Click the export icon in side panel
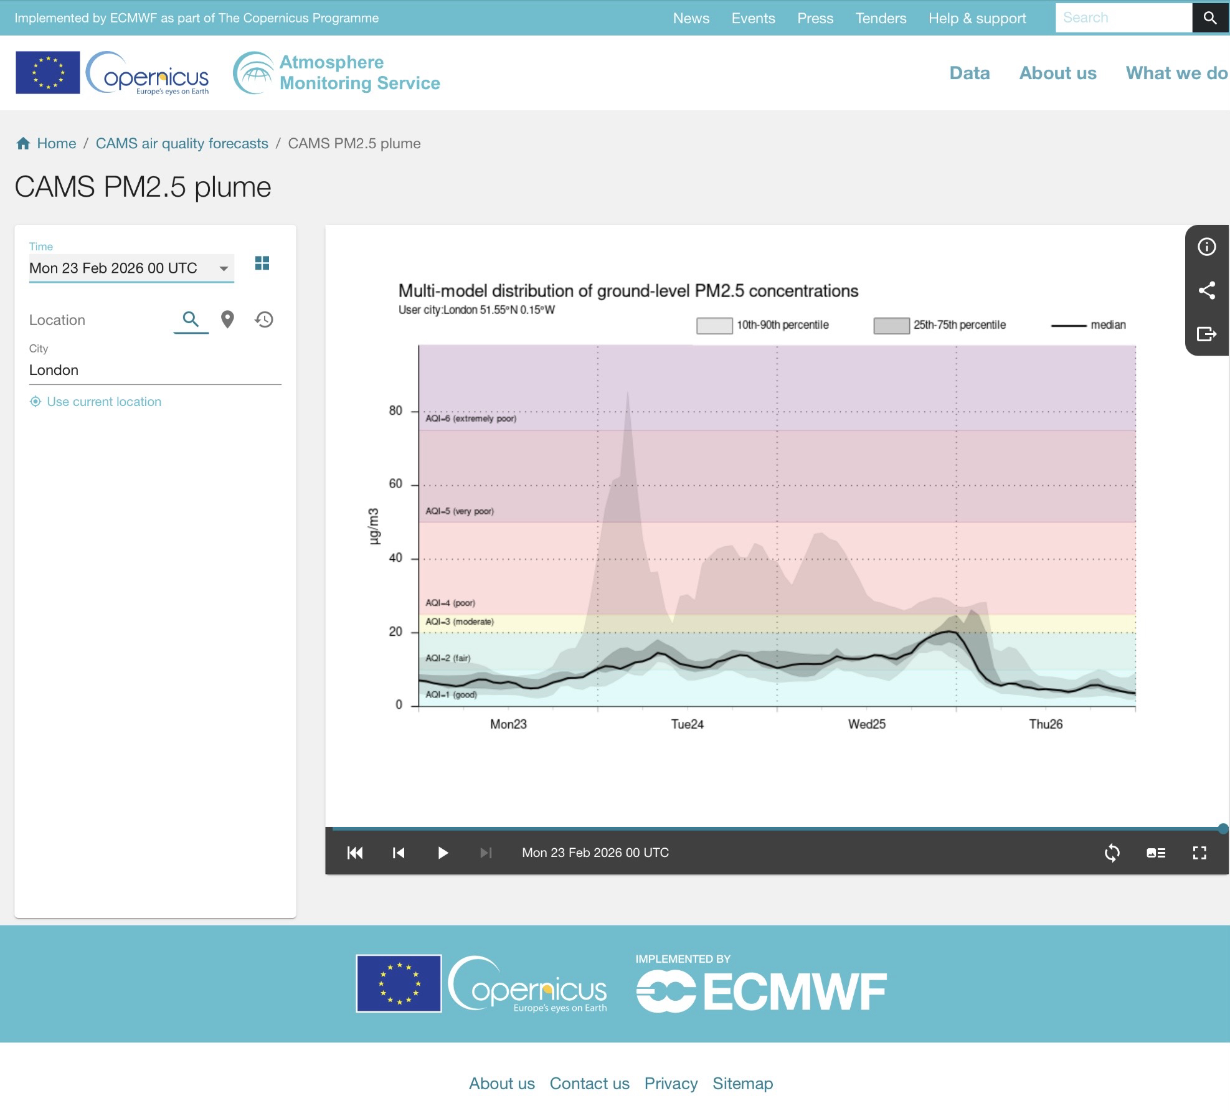The image size is (1230, 1111). [x=1206, y=334]
